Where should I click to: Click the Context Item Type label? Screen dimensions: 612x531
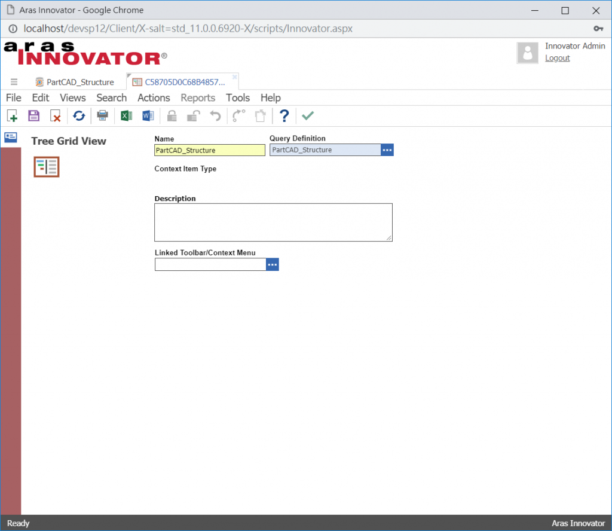185,169
